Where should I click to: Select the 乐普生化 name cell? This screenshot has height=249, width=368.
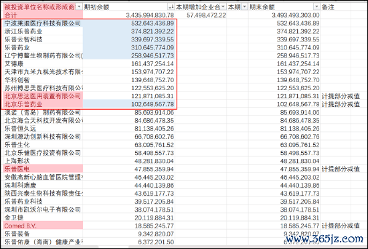pyautogui.click(x=43, y=145)
